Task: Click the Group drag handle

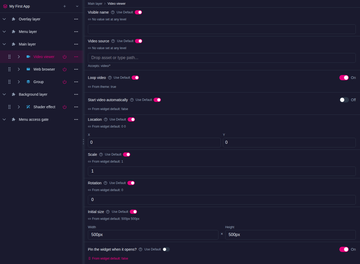Action: (x=9, y=82)
